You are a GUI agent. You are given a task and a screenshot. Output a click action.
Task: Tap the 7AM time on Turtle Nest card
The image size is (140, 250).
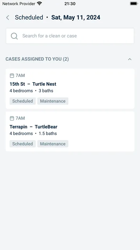(x=20, y=75)
